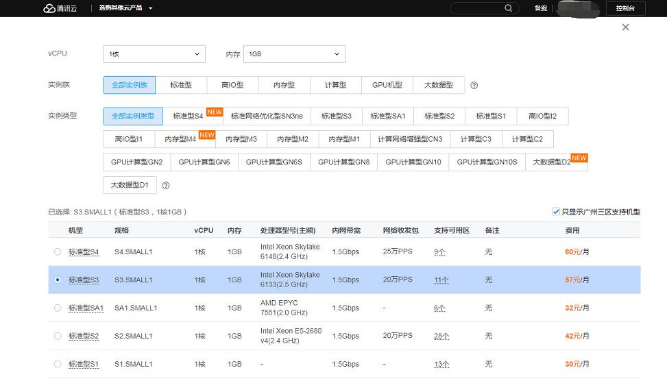Uncheck 只显示广州三区支持机型 checkbox
The height and width of the screenshot is (392, 667).
pos(556,212)
